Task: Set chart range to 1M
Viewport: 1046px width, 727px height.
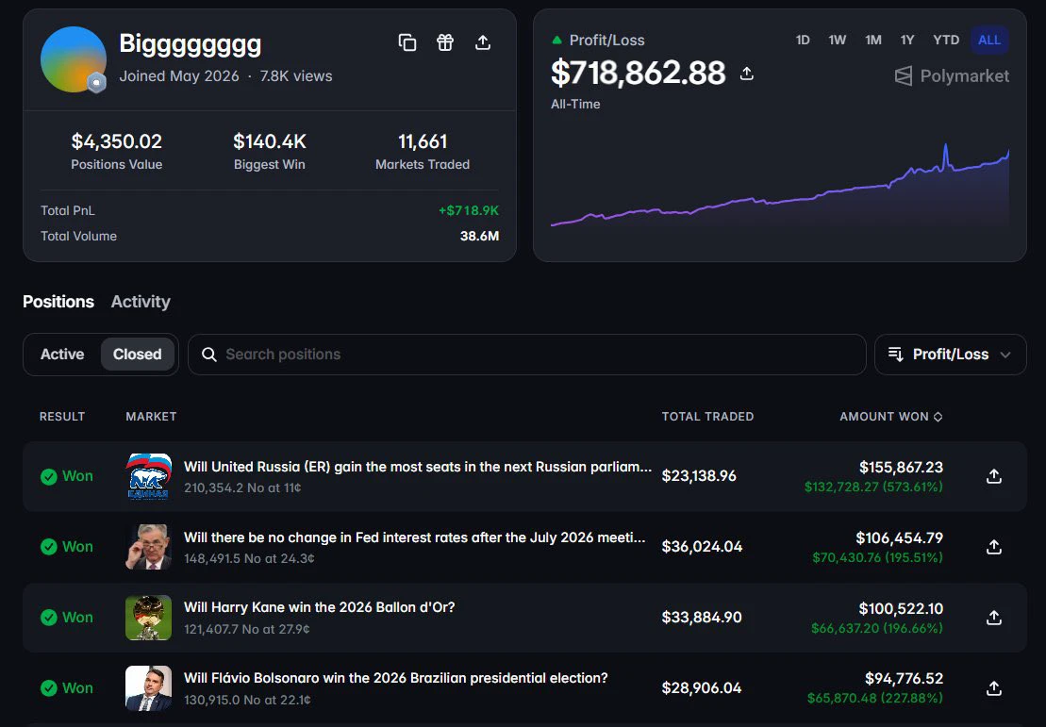Action: 873,40
